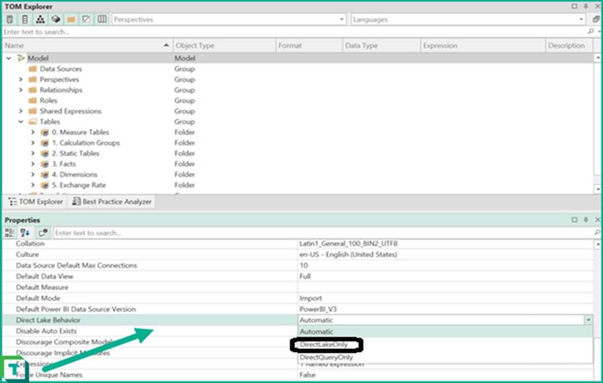Pin the Properties panel
The height and width of the screenshot is (383, 603).
(586, 220)
